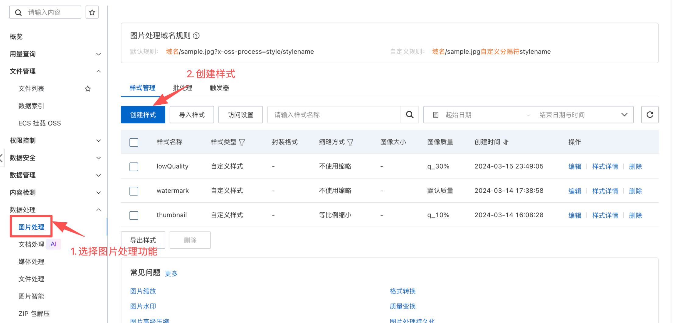Open the 触发器 tab
The image size is (673, 323).
[219, 88]
